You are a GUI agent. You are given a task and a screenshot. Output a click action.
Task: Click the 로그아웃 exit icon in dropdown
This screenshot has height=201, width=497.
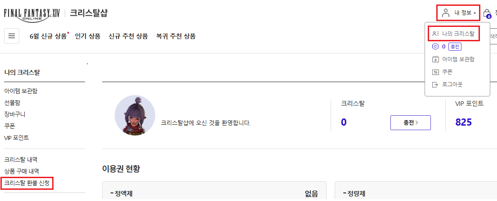(435, 84)
